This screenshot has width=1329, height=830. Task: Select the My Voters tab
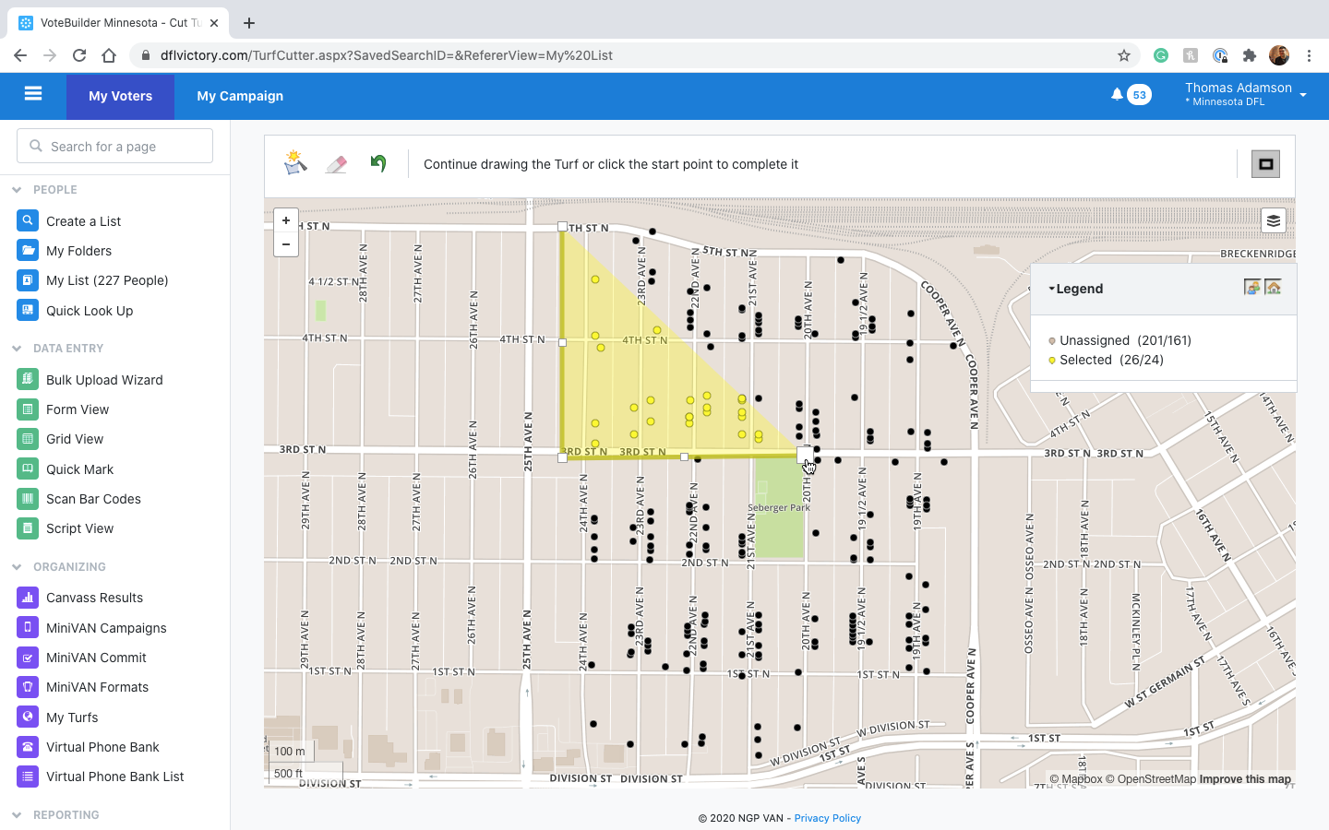pos(120,96)
